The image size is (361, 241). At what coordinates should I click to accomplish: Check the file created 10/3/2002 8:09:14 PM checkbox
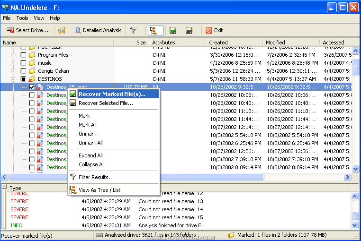(x=32, y=167)
